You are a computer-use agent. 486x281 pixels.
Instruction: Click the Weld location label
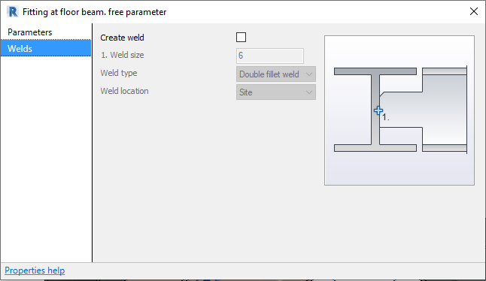124,91
